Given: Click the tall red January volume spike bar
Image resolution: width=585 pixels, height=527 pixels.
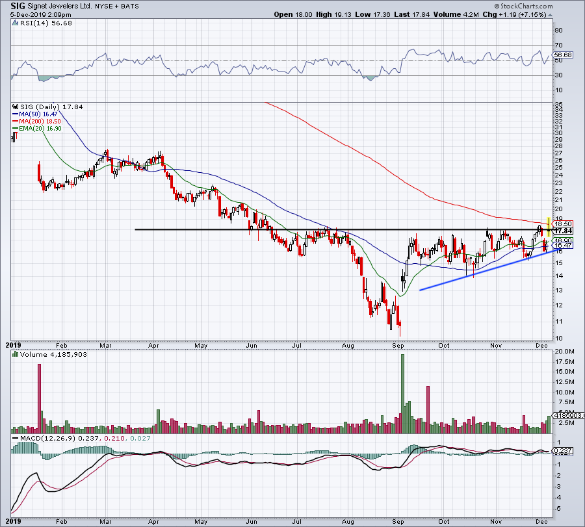Looking at the screenshot, I should [40, 399].
